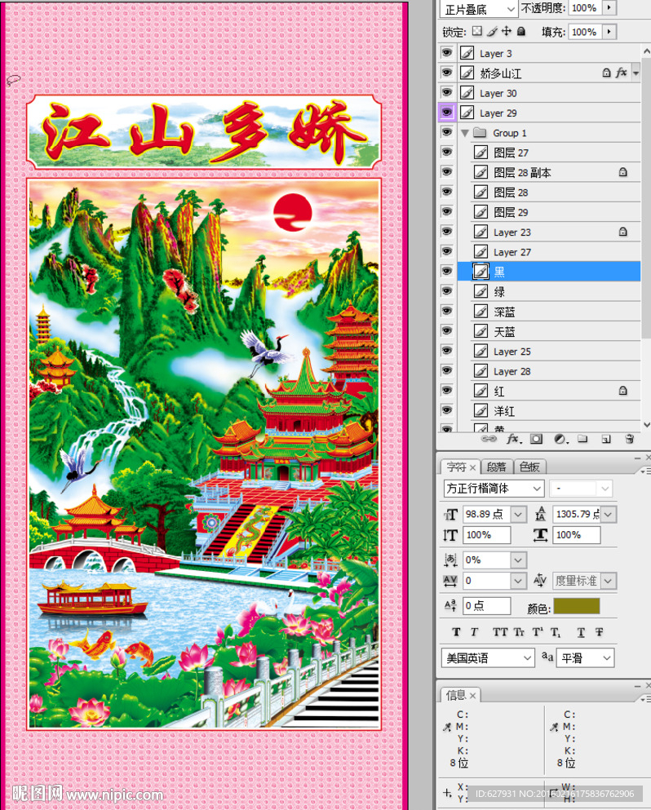
Task: Toggle subscript text style
Action: 556,632
